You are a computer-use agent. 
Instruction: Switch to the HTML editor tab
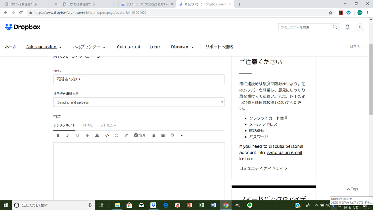tap(88, 125)
